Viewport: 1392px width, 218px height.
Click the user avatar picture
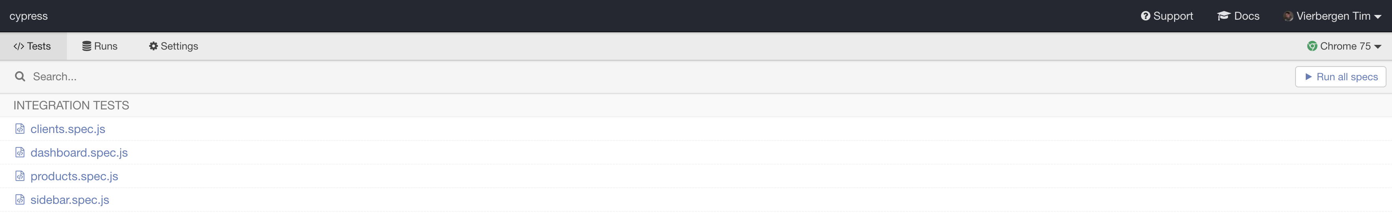coord(1288,16)
